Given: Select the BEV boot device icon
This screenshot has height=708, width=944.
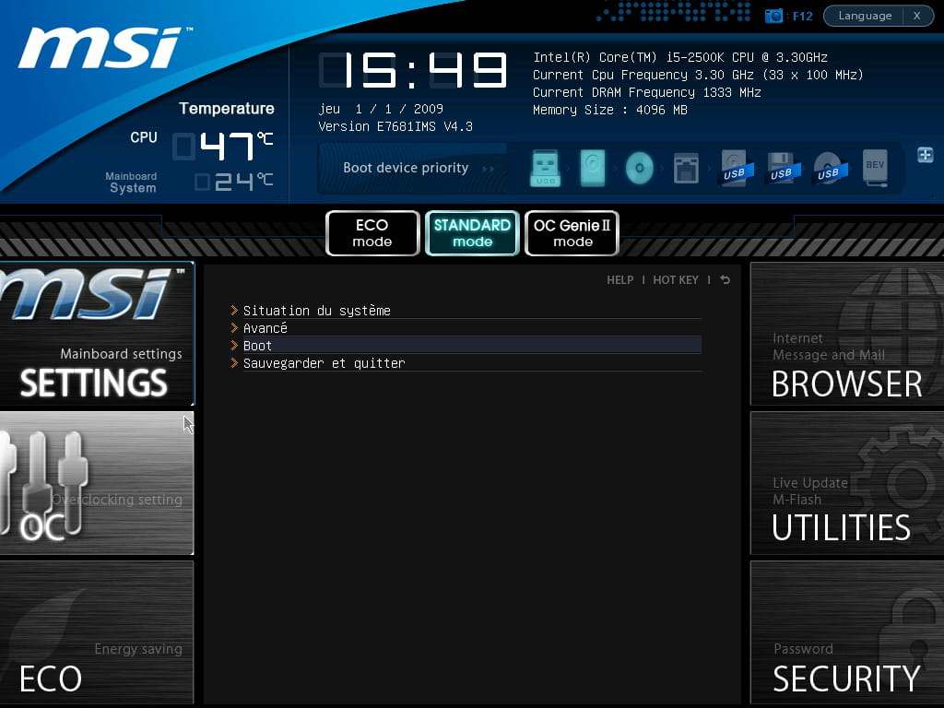Looking at the screenshot, I should pyautogui.click(x=875, y=168).
